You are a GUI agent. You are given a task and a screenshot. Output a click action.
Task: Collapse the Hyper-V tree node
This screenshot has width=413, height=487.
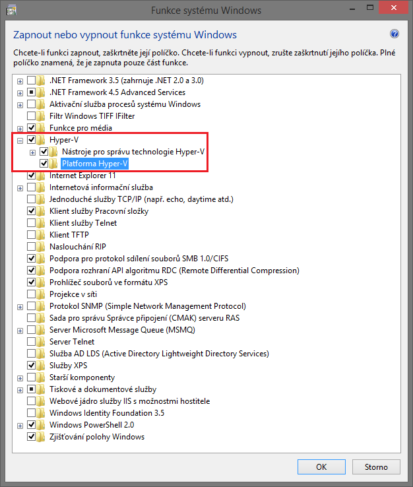click(20, 140)
